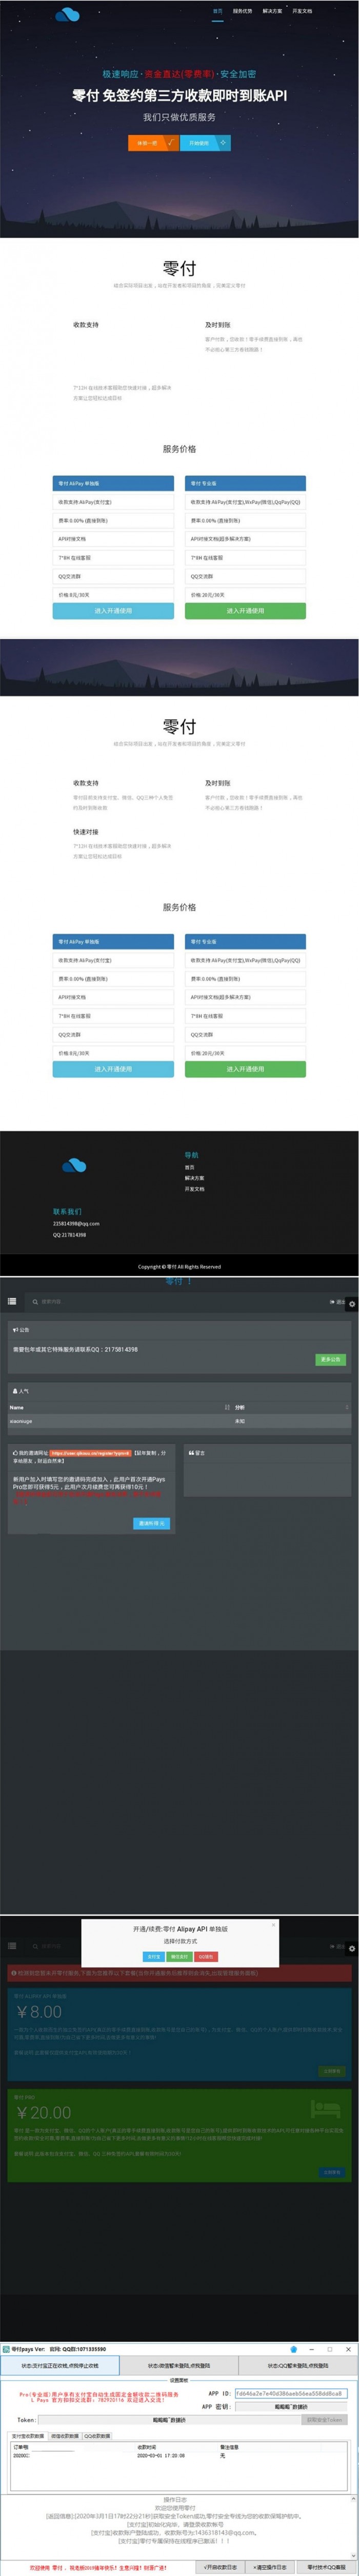Click the search magnifier icon in dashboard

click(x=35, y=1302)
